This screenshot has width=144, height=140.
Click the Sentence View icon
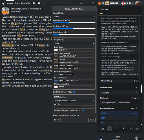tap(118, 137)
